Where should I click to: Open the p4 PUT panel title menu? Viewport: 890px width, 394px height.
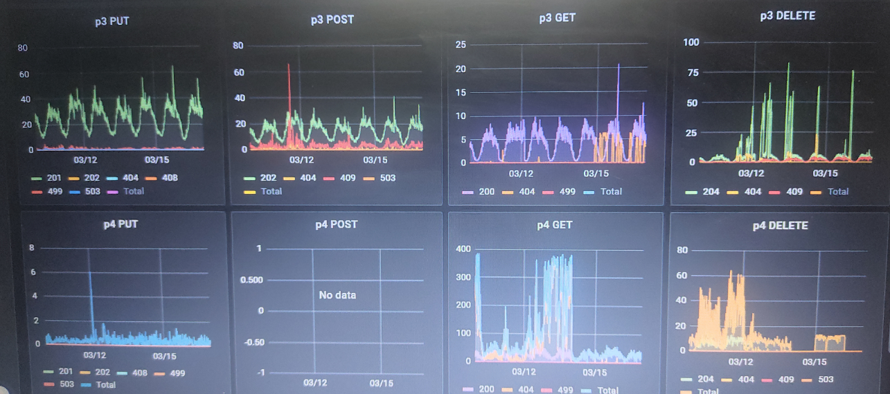121,225
